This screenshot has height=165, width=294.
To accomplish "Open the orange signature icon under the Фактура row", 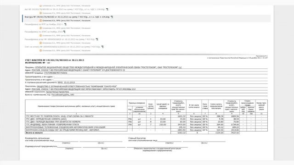I will [x=40, y=21].
